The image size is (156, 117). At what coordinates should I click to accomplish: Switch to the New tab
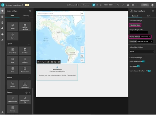coord(12,15)
